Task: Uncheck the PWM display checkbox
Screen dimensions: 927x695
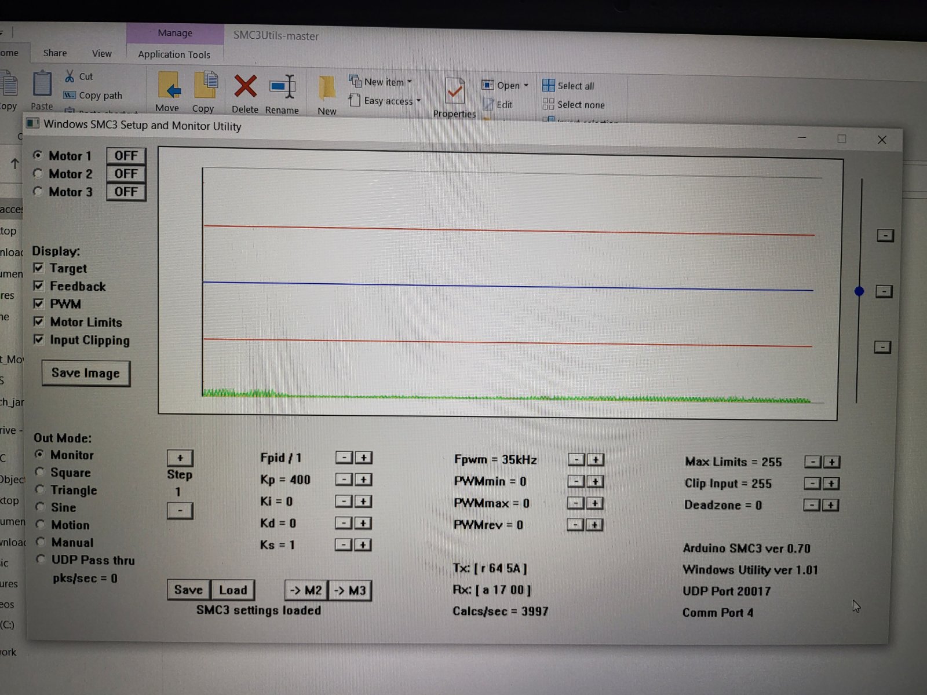Action: pos(39,303)
